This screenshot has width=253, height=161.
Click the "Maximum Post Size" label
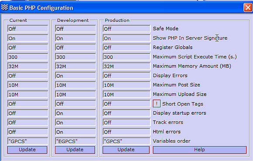[x=176, y=85]
